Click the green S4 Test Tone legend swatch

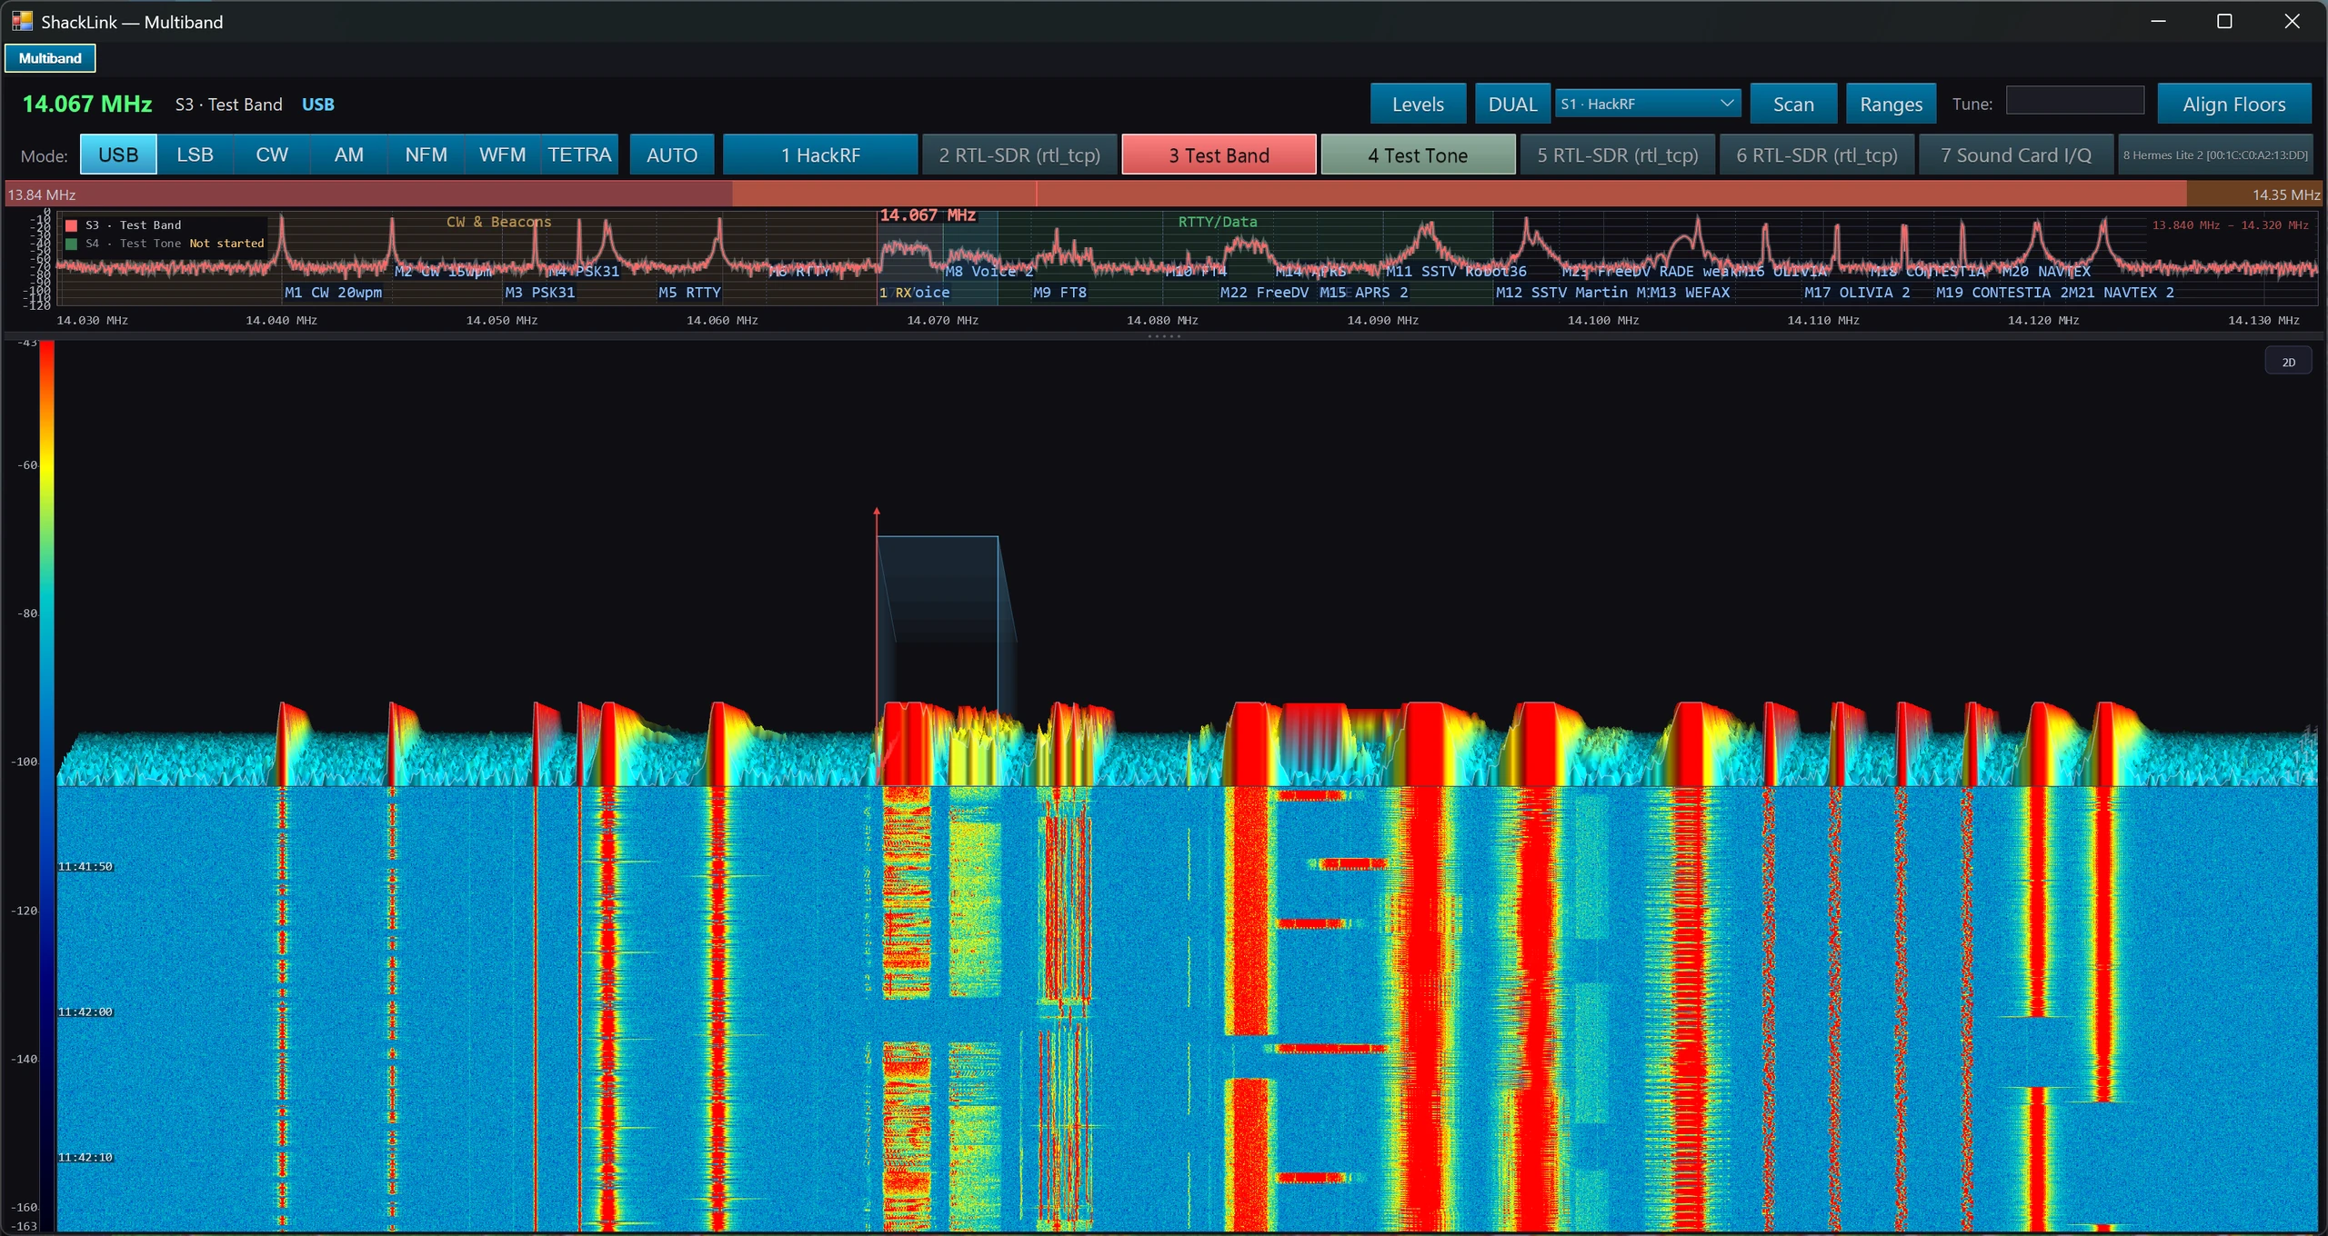point(71,244)
